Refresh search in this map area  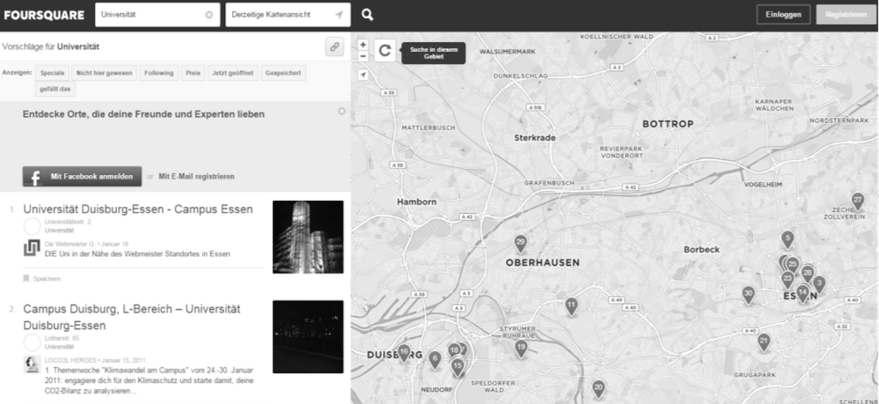pos(385,51)
